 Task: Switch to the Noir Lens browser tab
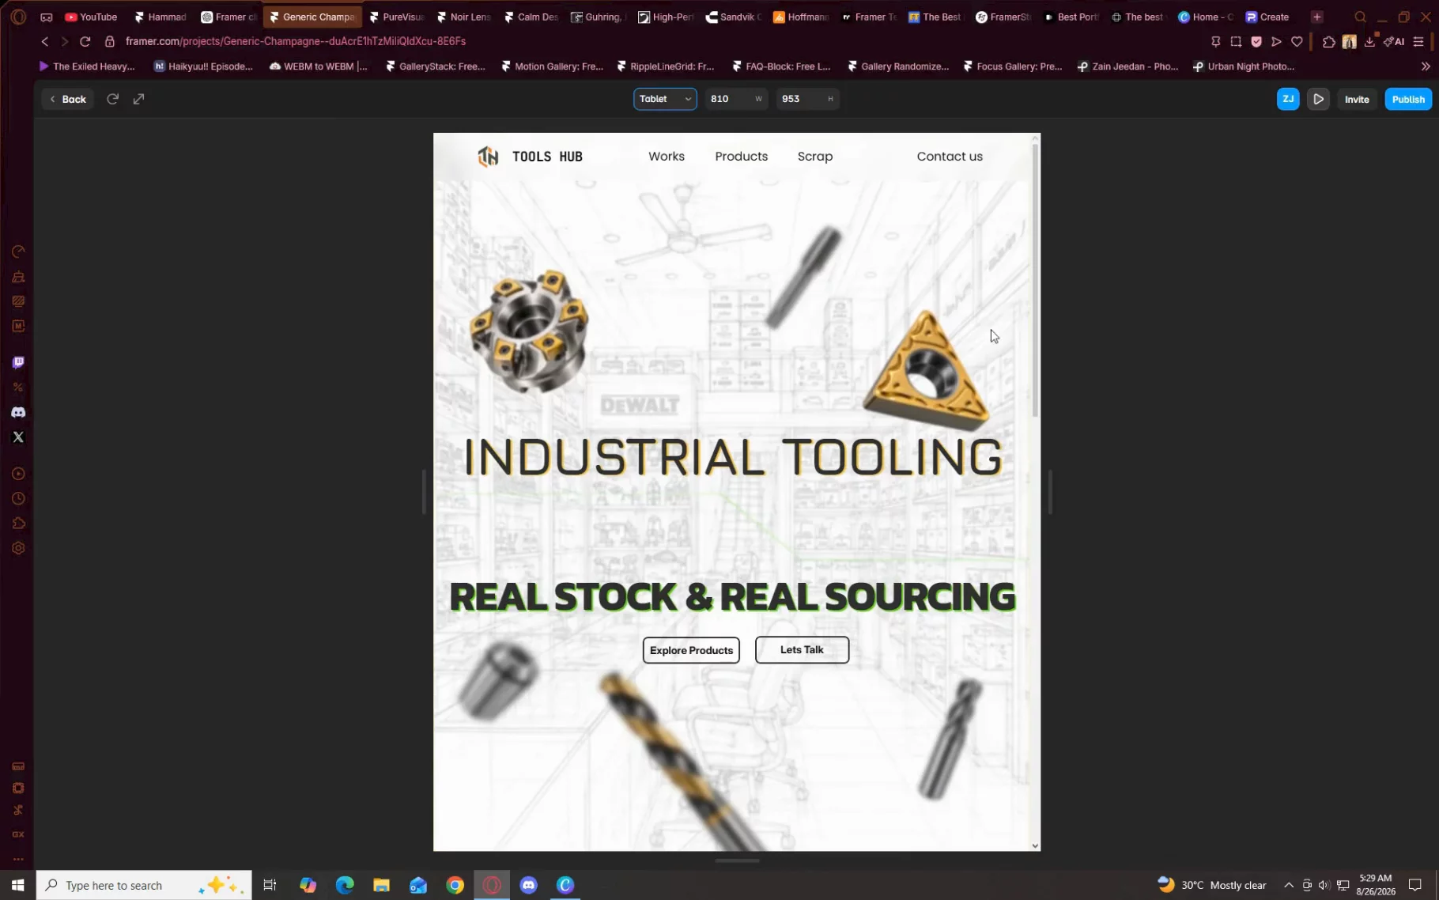[463, 17]
